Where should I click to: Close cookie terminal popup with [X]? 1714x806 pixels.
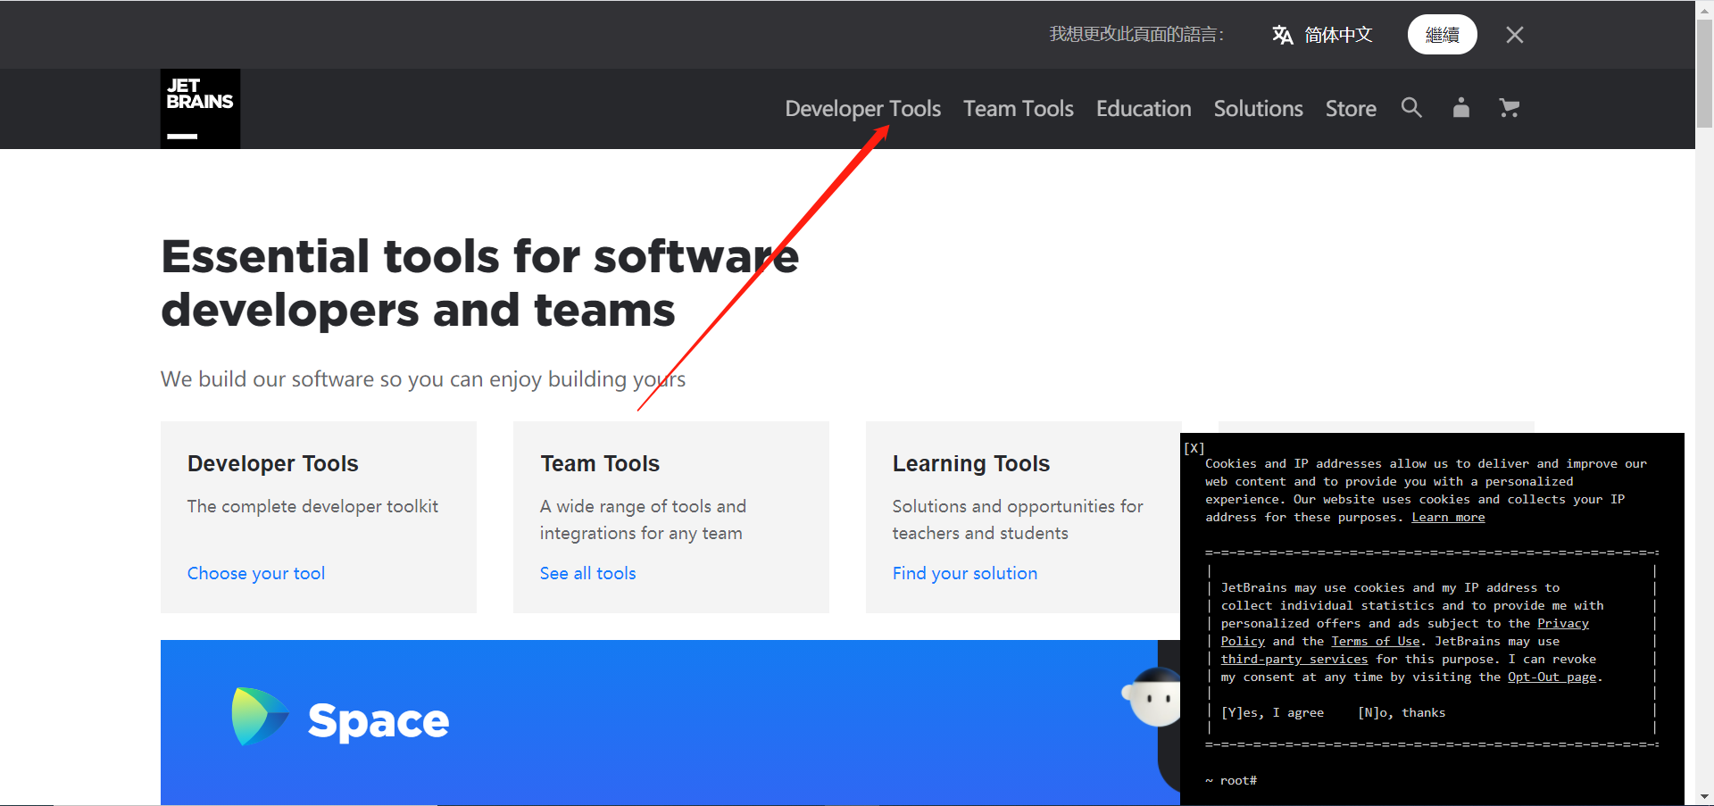click(1194, 448)
